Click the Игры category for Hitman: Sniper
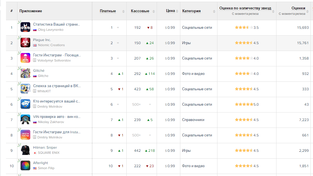Image resolution: width=313 pixels, height=176 pixels. point(186,150)
